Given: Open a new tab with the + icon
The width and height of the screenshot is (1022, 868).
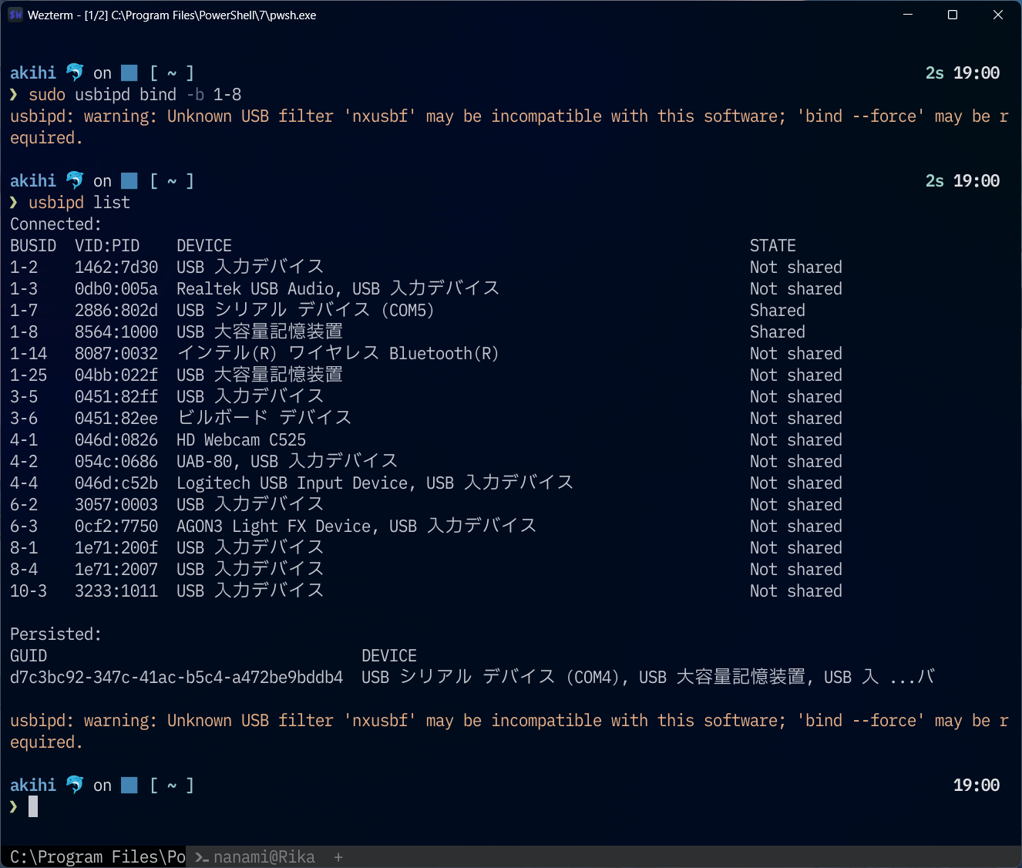Looking at the screenshot, I should coord(338,856).
